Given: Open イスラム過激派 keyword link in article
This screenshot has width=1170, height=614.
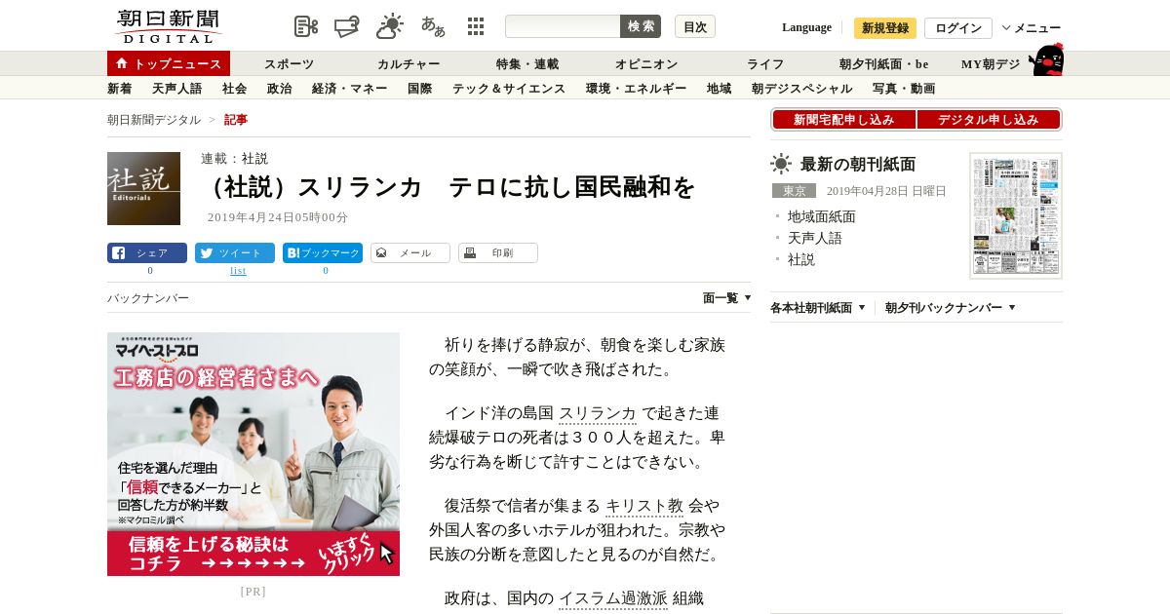Looking at the screenshot, I should [613, 598].
